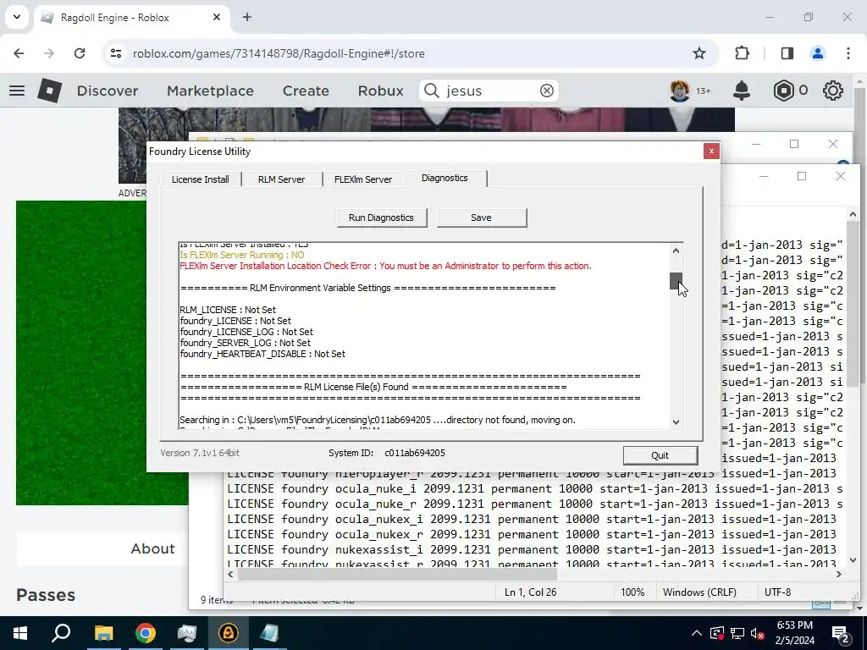This screenshot has width=867, height=650.
Task: Open Marketplace in Roblox navigation
Action: pos(210,91)
